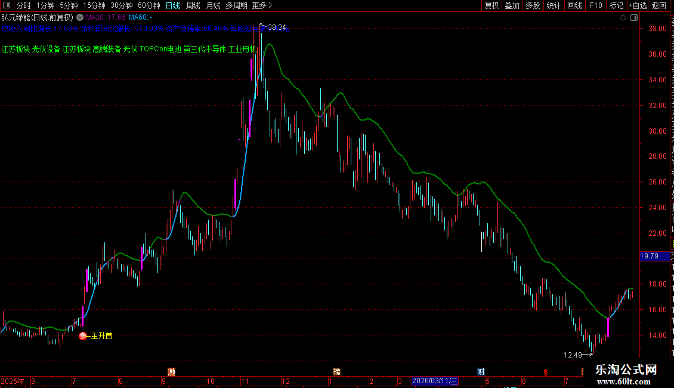Click the 第三代半导体 concept tag
Image resolution: width=674 pixels, height=388 pixels.
(x=205, y=49)
